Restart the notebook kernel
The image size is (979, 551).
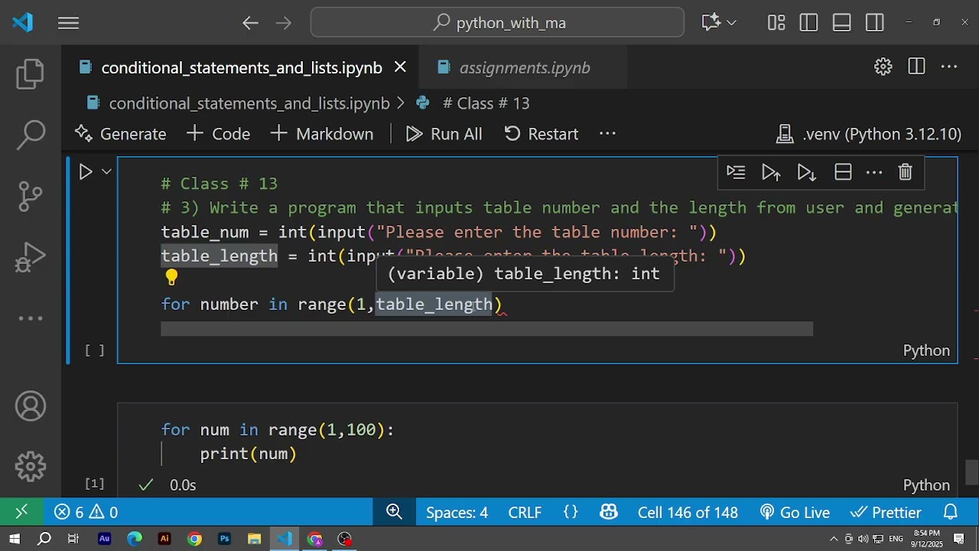coord(542,134)
